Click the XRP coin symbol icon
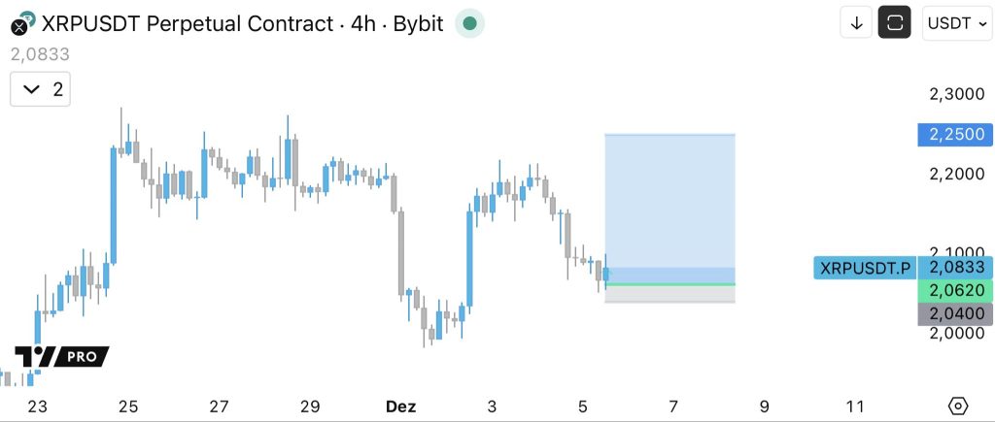This screenshot has height=422, width=995. (x=20, y=23)
